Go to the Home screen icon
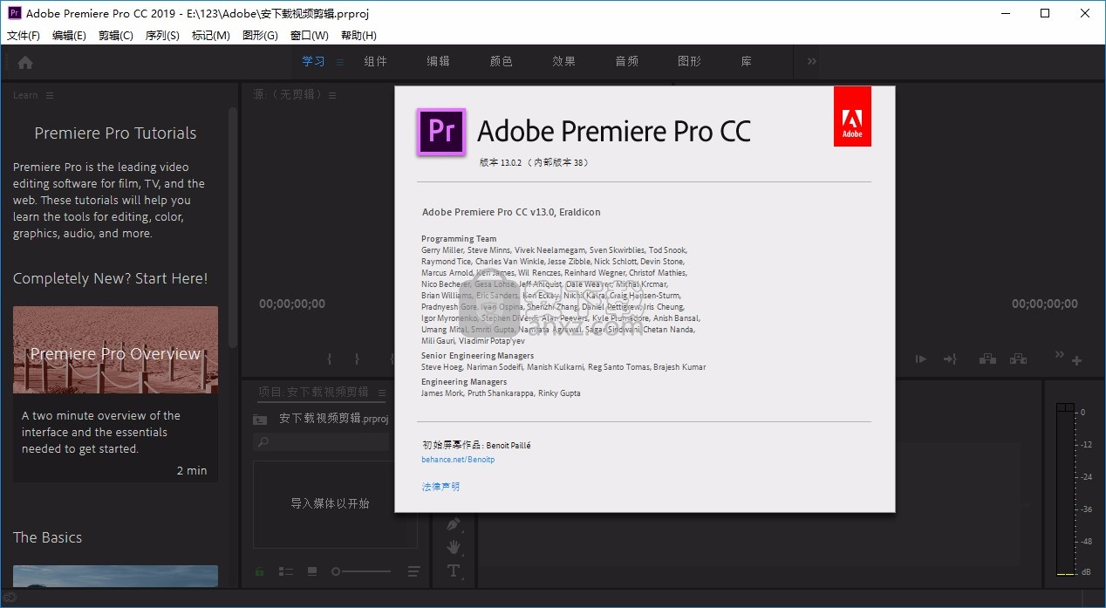Image resolution: width=1106 pixels, height=608 pixels. point(25,62)
